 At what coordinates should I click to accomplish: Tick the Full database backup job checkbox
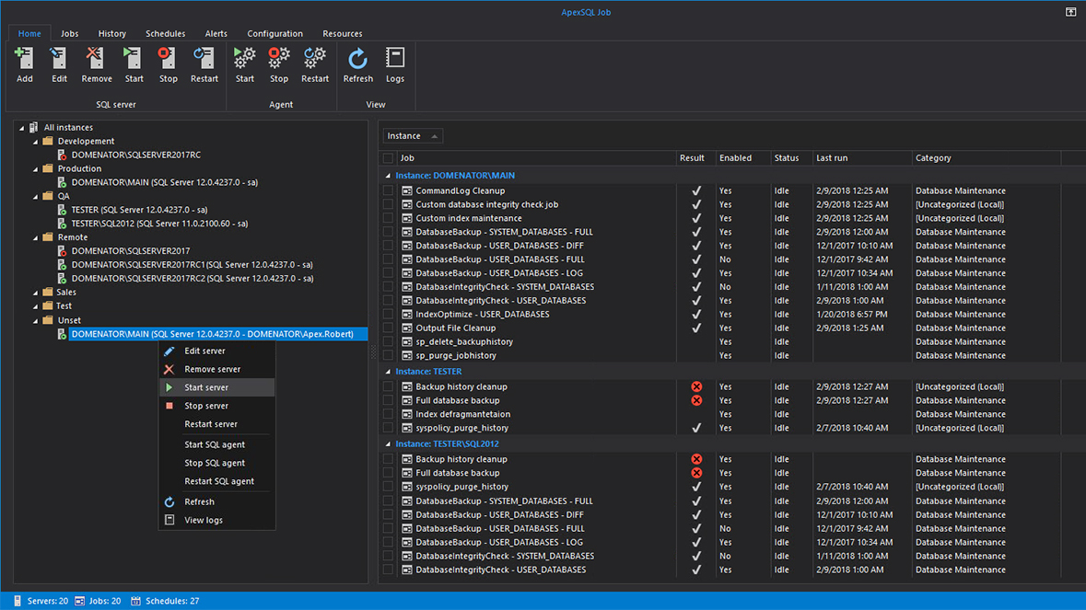(x=388, y=400)
